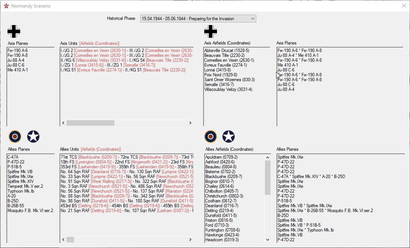Select the Allies Units row starting with 353rd FS
Screen dimensions: 410x248
coord(127,167)
